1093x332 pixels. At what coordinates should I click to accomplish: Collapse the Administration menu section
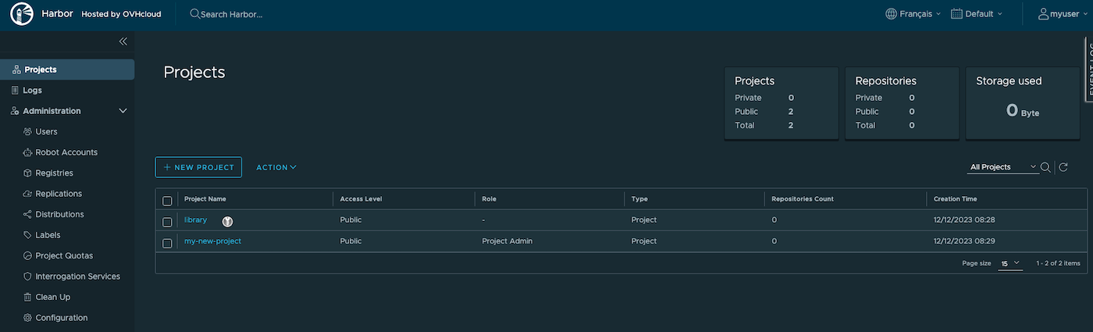coord(123,111)
